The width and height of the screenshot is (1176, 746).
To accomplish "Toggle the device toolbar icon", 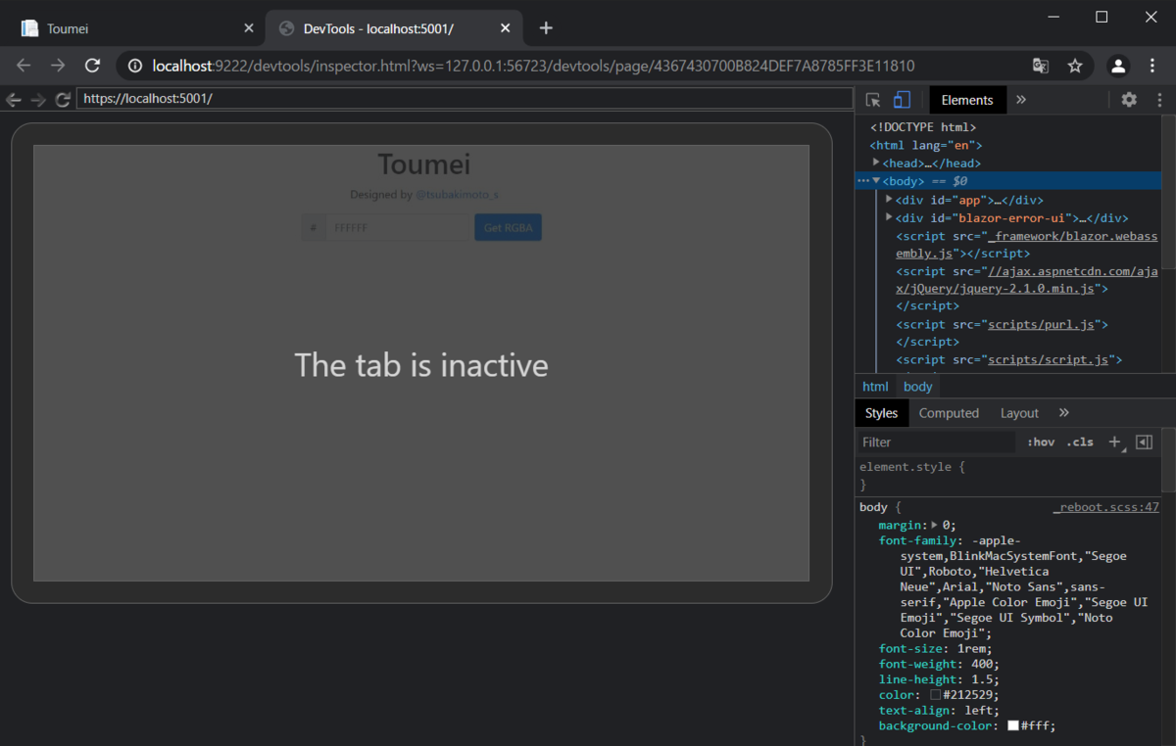I will point(901,99).
